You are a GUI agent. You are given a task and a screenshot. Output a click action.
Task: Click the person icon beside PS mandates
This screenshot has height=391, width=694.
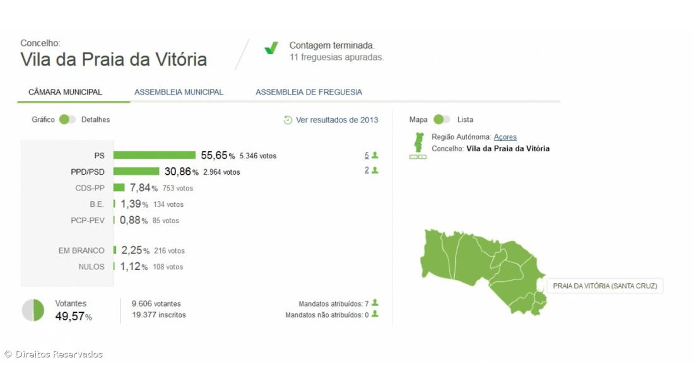coord(375,155)
